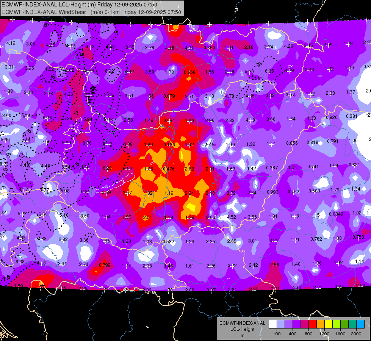Click the grid value 8.86
This screenshot has height=341, width=371.
89,70
